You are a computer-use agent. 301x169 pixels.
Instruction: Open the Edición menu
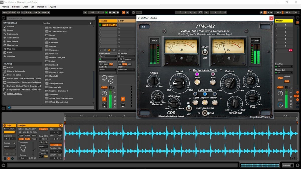coord(16,7)
